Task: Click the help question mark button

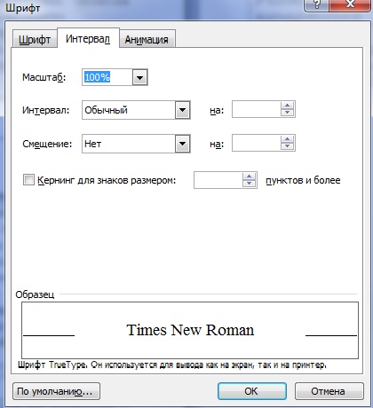Action: point(317,4)
